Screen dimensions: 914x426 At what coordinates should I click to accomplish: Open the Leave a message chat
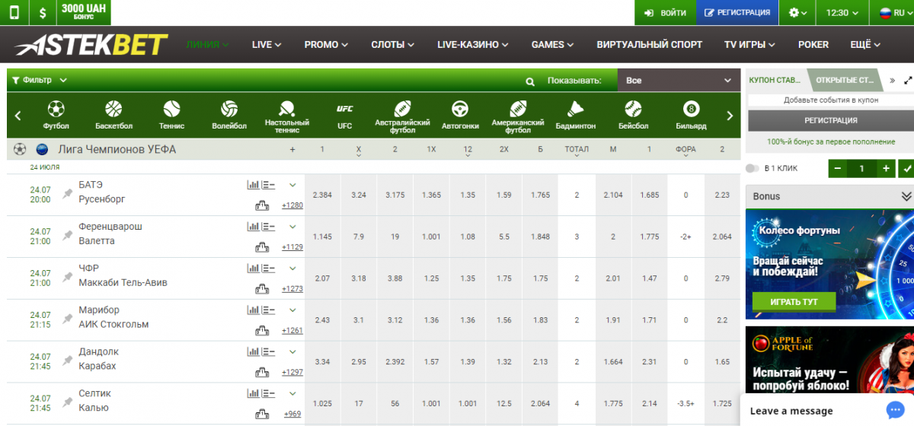pyautogui.click(x=826, y=410)
